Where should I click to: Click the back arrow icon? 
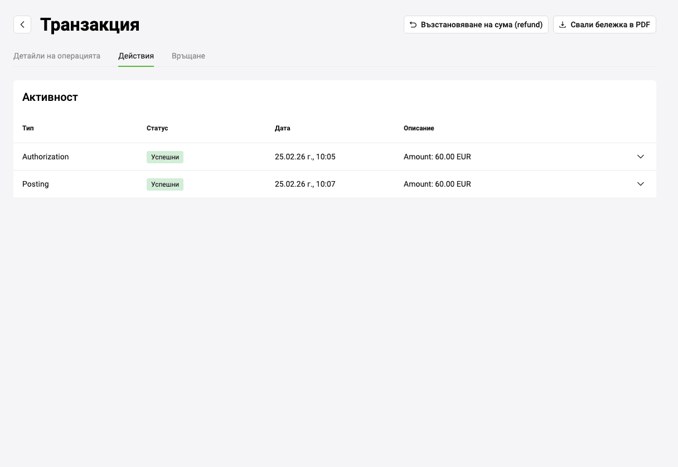[x=22, y=25]
